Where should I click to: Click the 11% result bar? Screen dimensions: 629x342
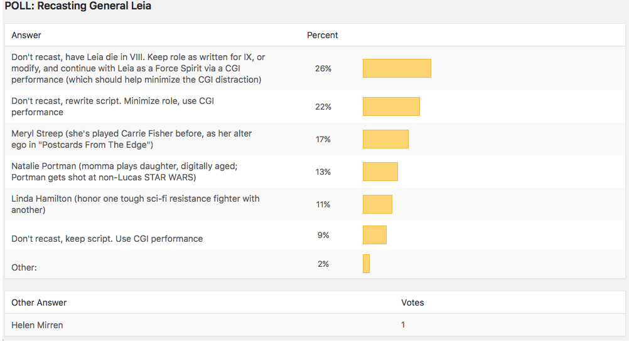[377, 204]
